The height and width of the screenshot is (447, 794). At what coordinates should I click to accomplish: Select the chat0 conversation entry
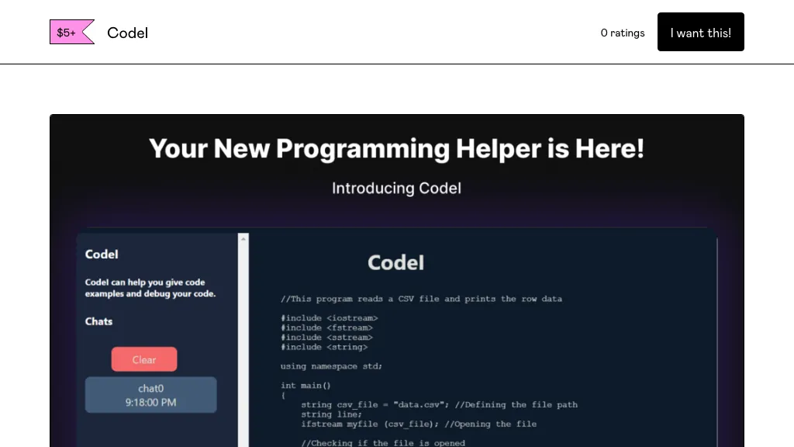point(150,394)
